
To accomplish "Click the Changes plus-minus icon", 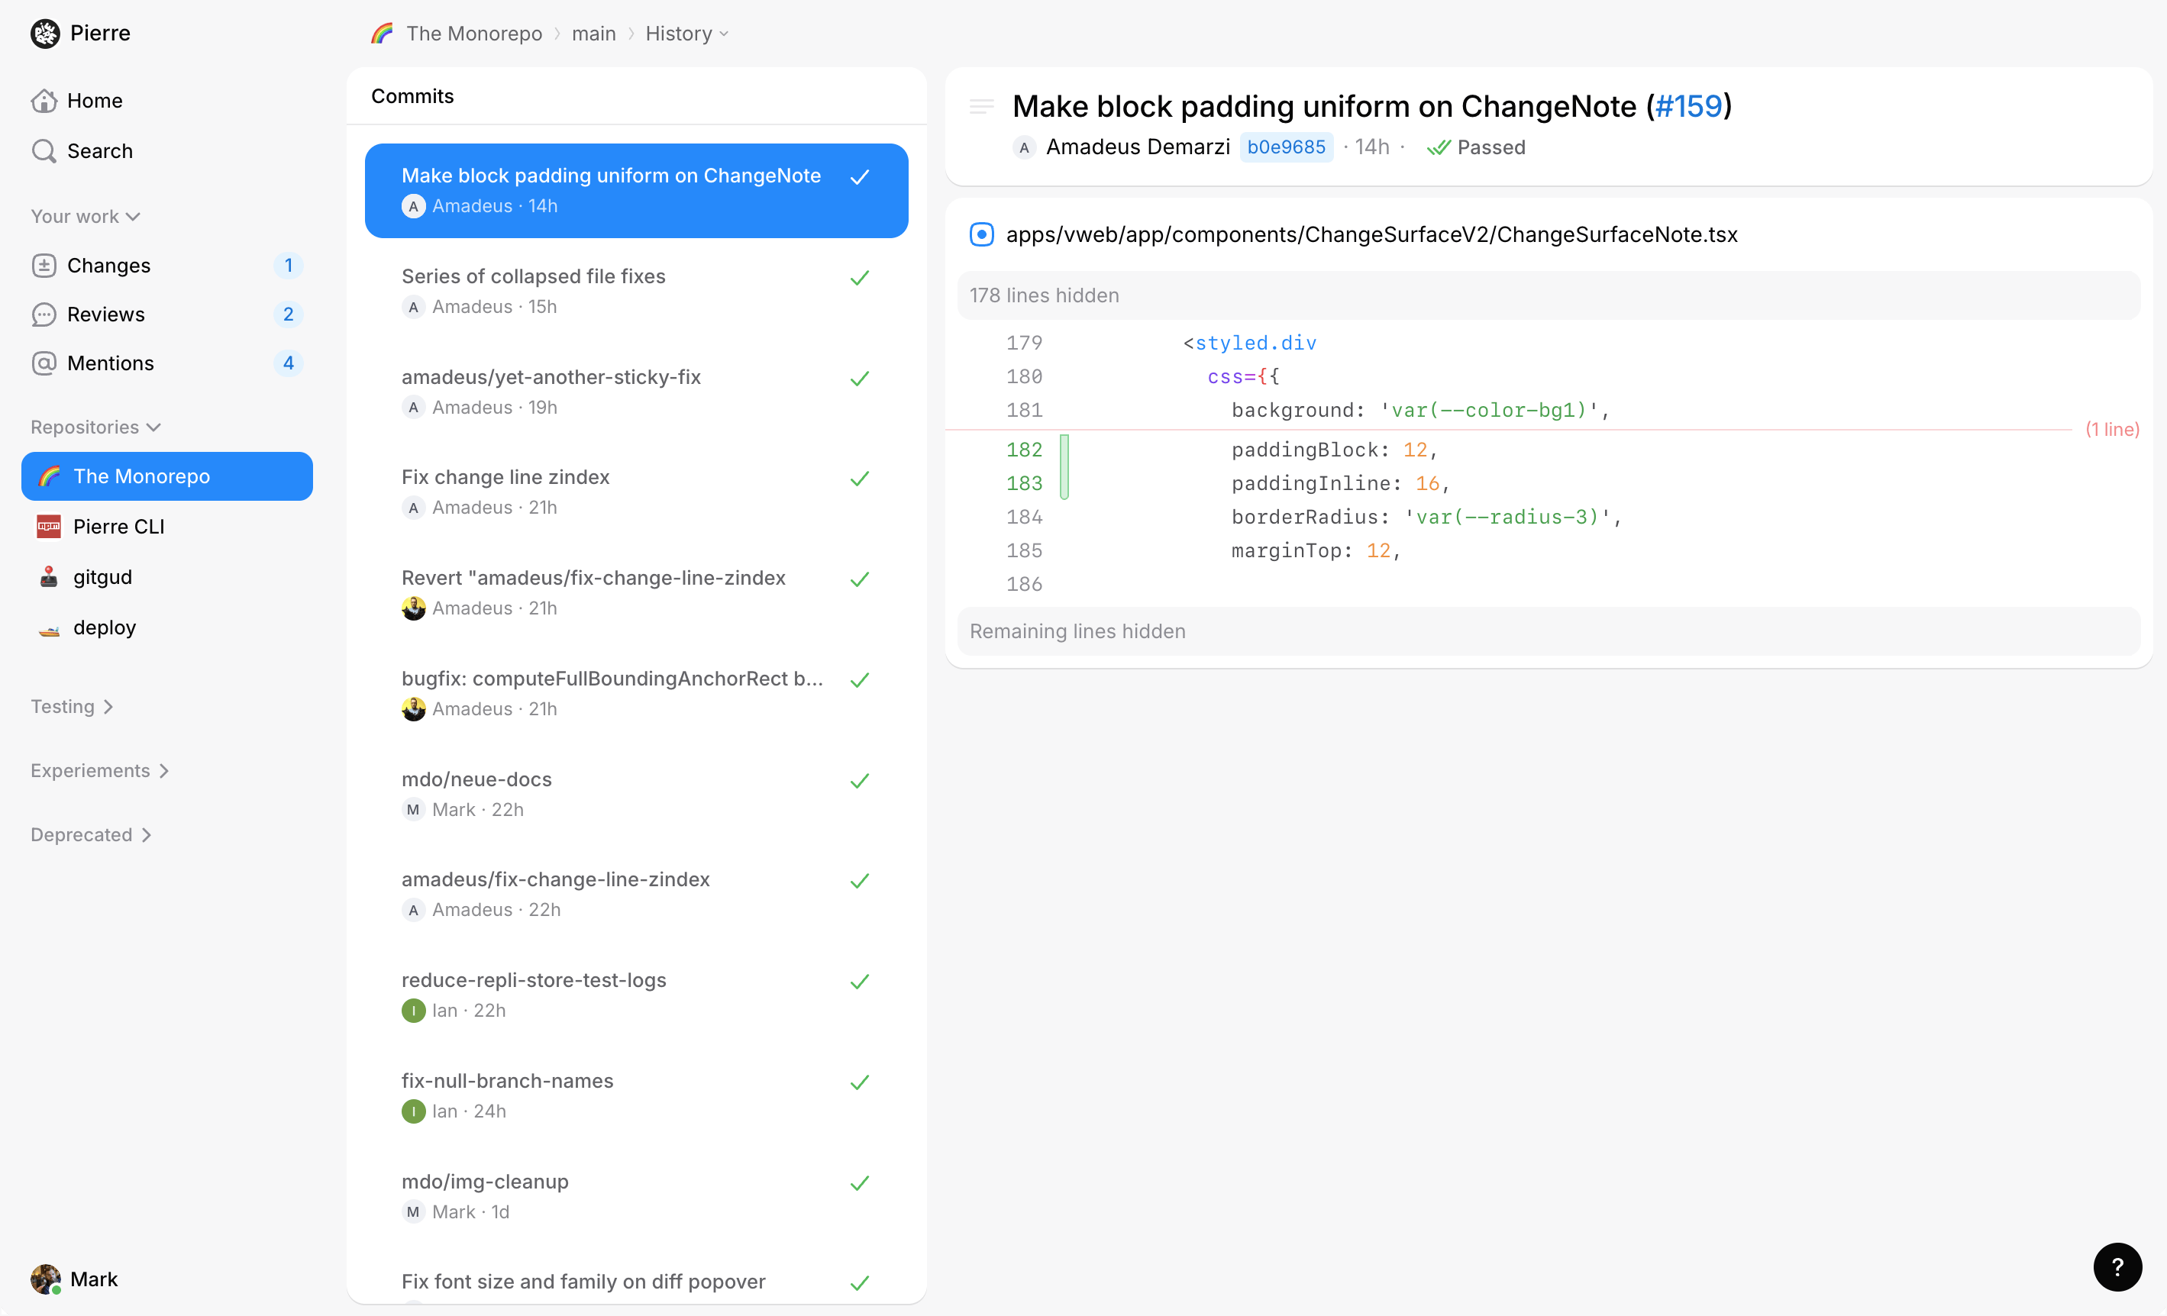I will (x=44, y=266).
